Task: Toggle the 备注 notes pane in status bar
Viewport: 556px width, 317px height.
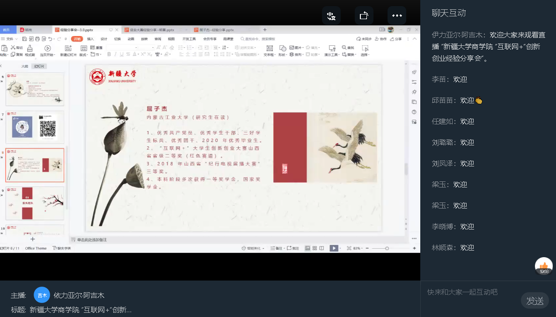Action: [277, 248]
